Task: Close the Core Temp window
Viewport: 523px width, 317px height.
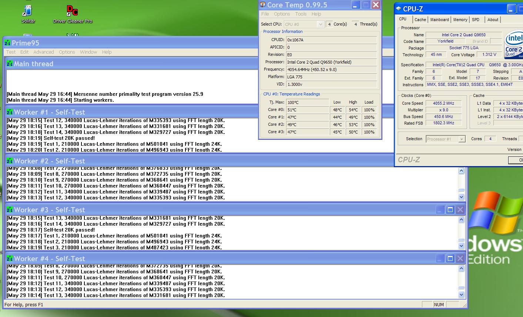Action: (x=376, y=5)
